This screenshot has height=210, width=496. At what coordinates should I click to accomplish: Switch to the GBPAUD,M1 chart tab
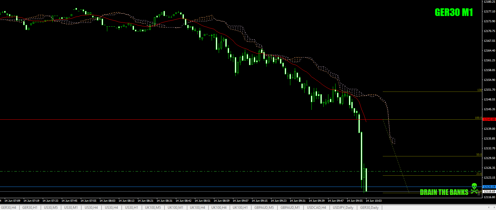290,208
